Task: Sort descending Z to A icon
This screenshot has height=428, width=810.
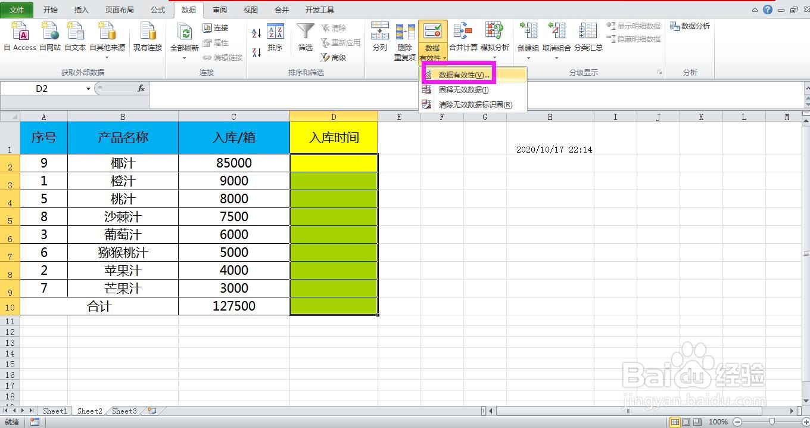Action: 257,52
